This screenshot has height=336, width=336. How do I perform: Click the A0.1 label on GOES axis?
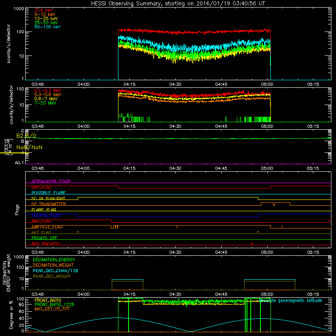(x=19, y=163)
